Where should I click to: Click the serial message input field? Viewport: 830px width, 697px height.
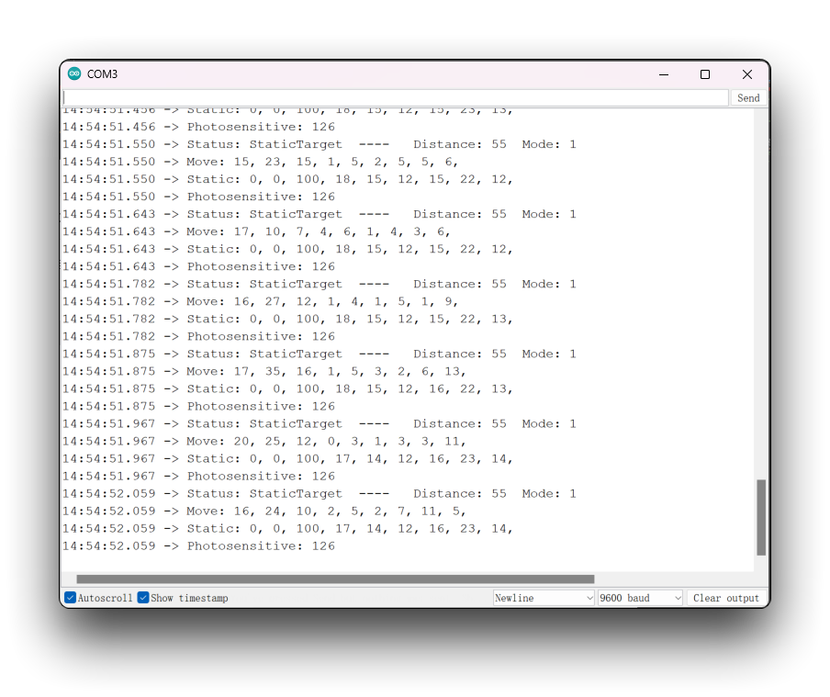(396, 97)
